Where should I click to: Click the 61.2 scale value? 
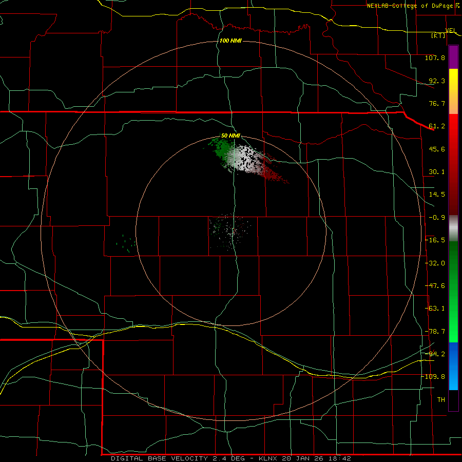click(437, 126)
